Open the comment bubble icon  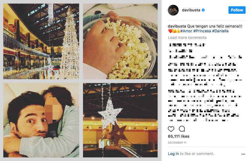point(182,129)
